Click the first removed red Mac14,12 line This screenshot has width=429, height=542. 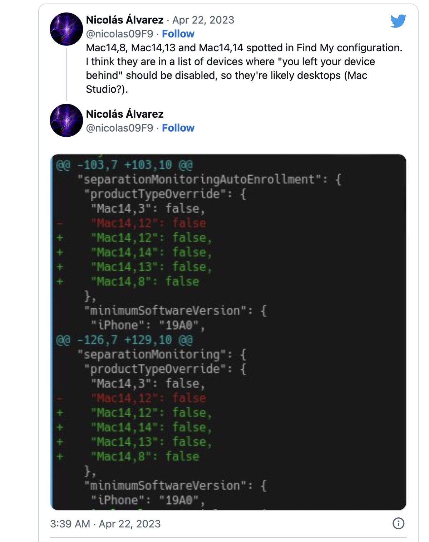pyautogui.click(x=149, y=223)
